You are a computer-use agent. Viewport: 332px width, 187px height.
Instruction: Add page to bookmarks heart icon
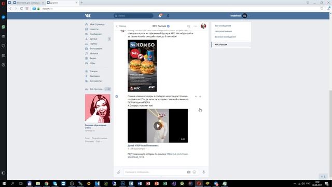pyautogui.click(x=322, y=9)
